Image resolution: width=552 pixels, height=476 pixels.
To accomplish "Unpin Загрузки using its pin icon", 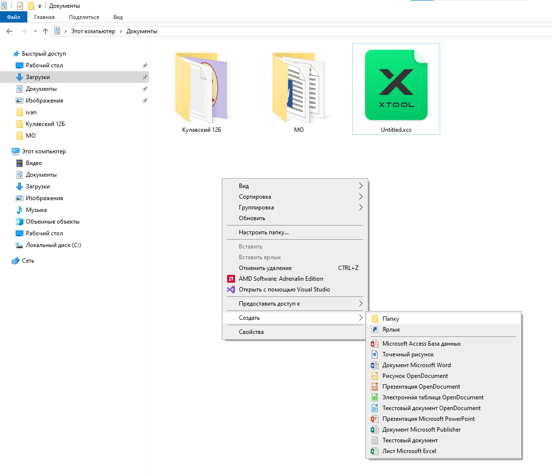I will coord(145,77).
